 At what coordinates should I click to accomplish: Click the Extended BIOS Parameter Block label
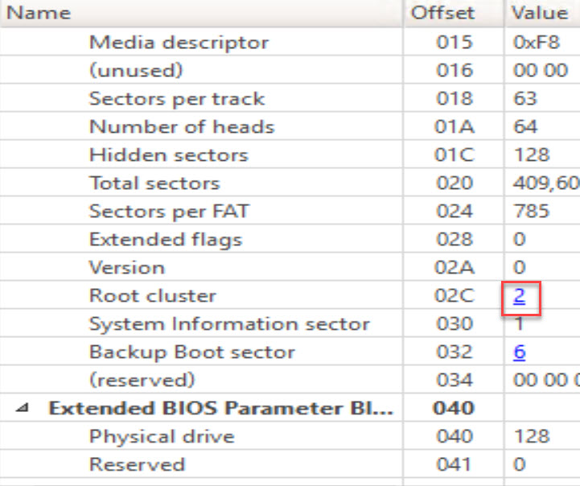click(x=221, y=409)
